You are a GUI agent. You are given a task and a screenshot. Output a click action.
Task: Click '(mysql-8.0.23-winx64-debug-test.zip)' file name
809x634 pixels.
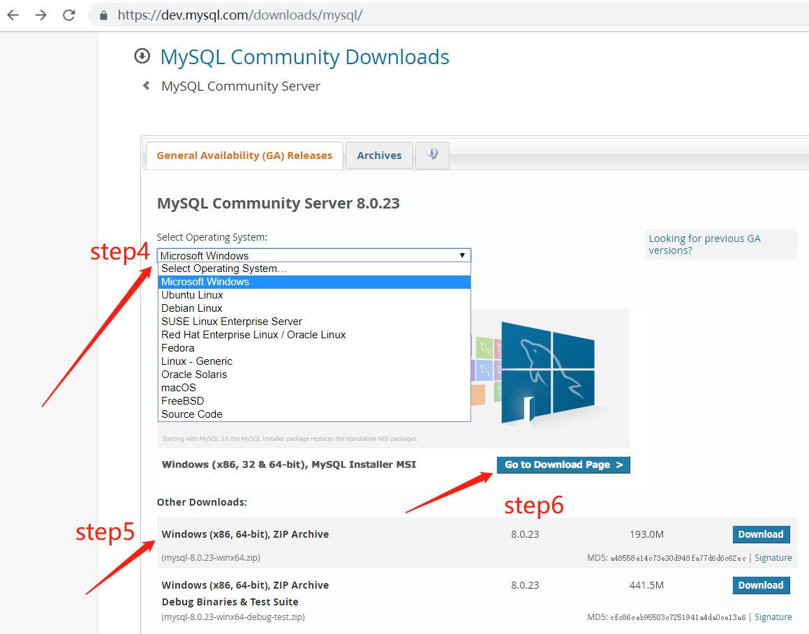232,617
